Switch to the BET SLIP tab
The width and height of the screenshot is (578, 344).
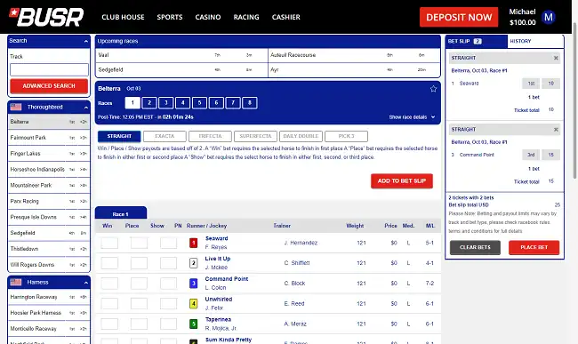pos(477,41)
